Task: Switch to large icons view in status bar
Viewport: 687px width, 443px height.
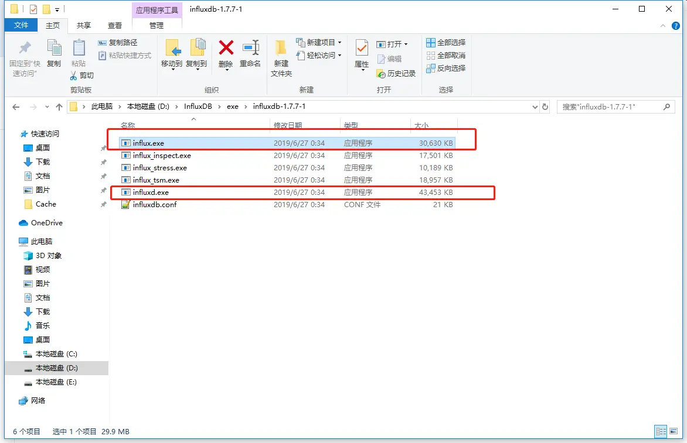Action: point(674,431)
